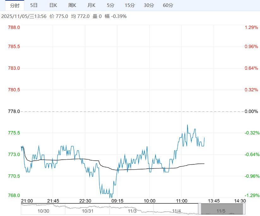Click the 10/30 segment in the date navigator
The width and height of the screenshot is (260, 216).
(x=43, y=211)
